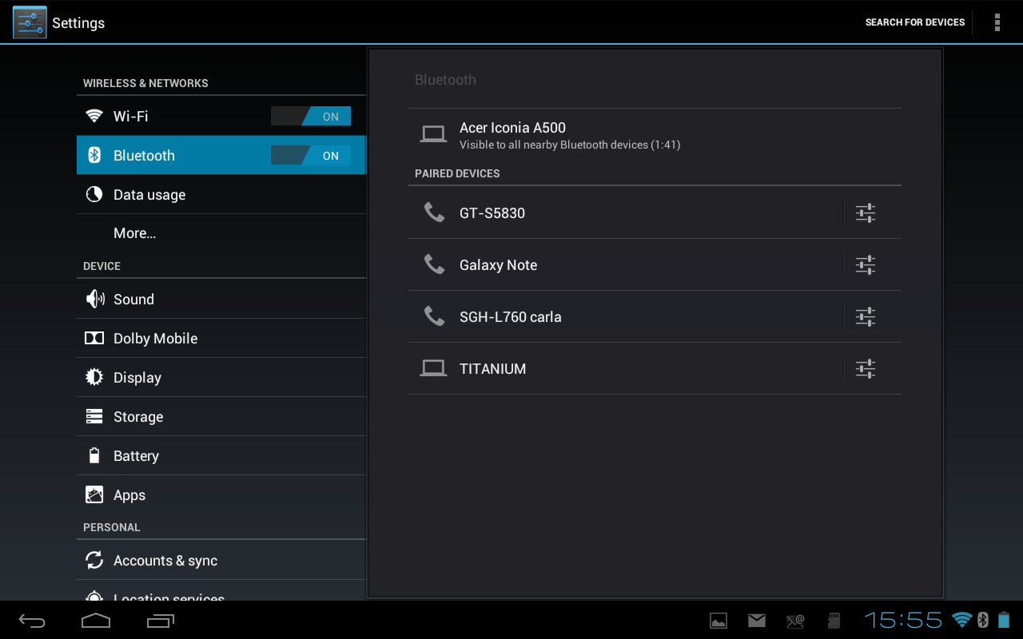Open the SD card notification icon
Image resolution: width=1023 pixels, height=639 pixels.
(834, 621)
